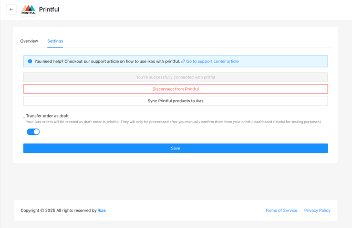Viewport: 352px width, 228px height.
Task: Click the blue Save button
Action: click(175, 148)
